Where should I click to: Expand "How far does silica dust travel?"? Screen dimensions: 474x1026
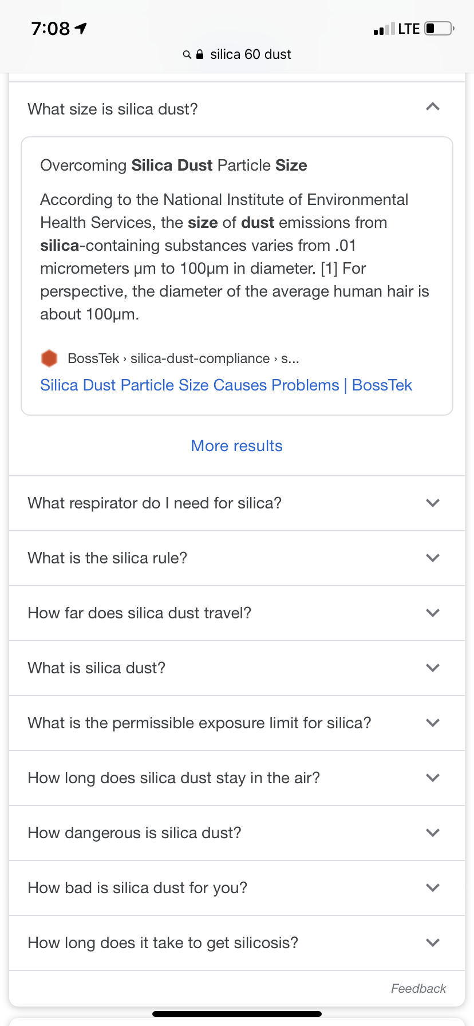pyautogui.click(x=433, y=613)
